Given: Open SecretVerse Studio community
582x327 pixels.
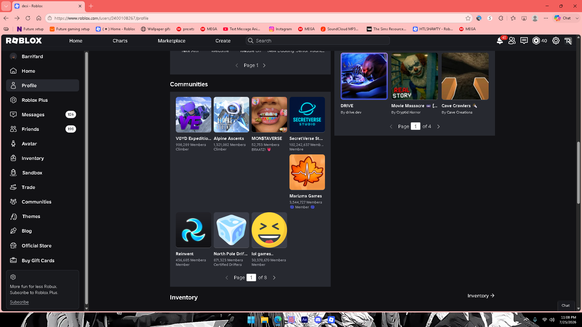Looking at the screenshot, I should click(x=307, y=114).
